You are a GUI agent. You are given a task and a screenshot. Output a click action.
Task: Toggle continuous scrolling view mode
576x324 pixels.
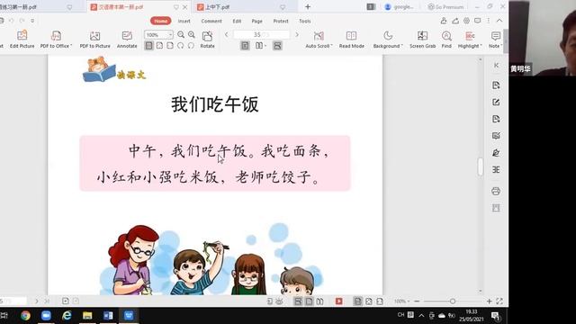(277, 46)
